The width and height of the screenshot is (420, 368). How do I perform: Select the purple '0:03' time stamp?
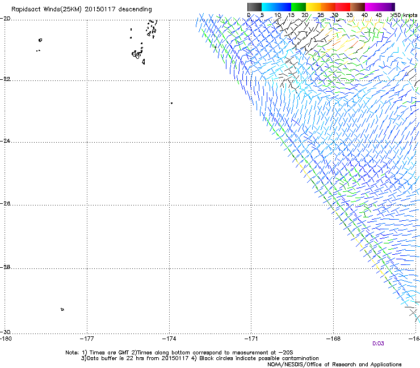pyautogui.click(x=378, y=344)
